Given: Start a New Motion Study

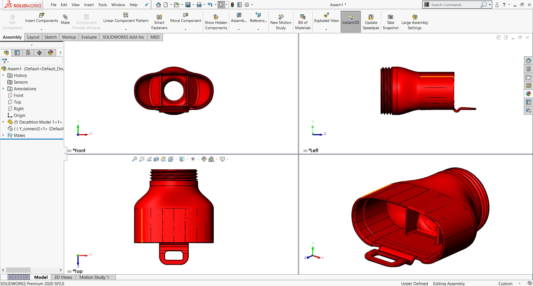Looking at the screenshot, I should click(281, 22).
